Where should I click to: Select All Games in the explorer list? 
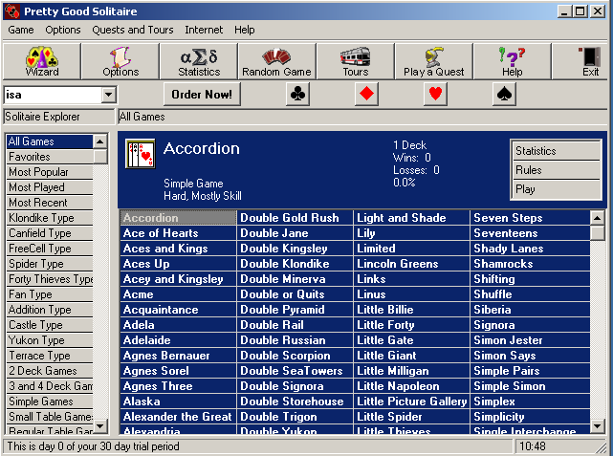[x=50, y=141]
